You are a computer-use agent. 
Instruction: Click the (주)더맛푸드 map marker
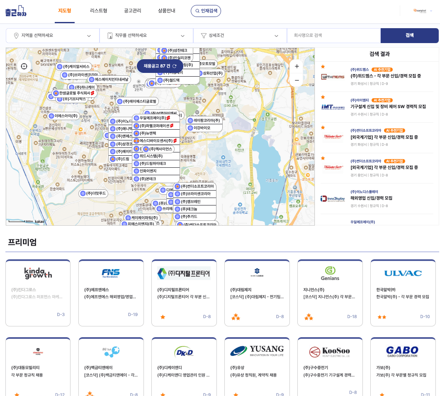(x=93, y=193)
